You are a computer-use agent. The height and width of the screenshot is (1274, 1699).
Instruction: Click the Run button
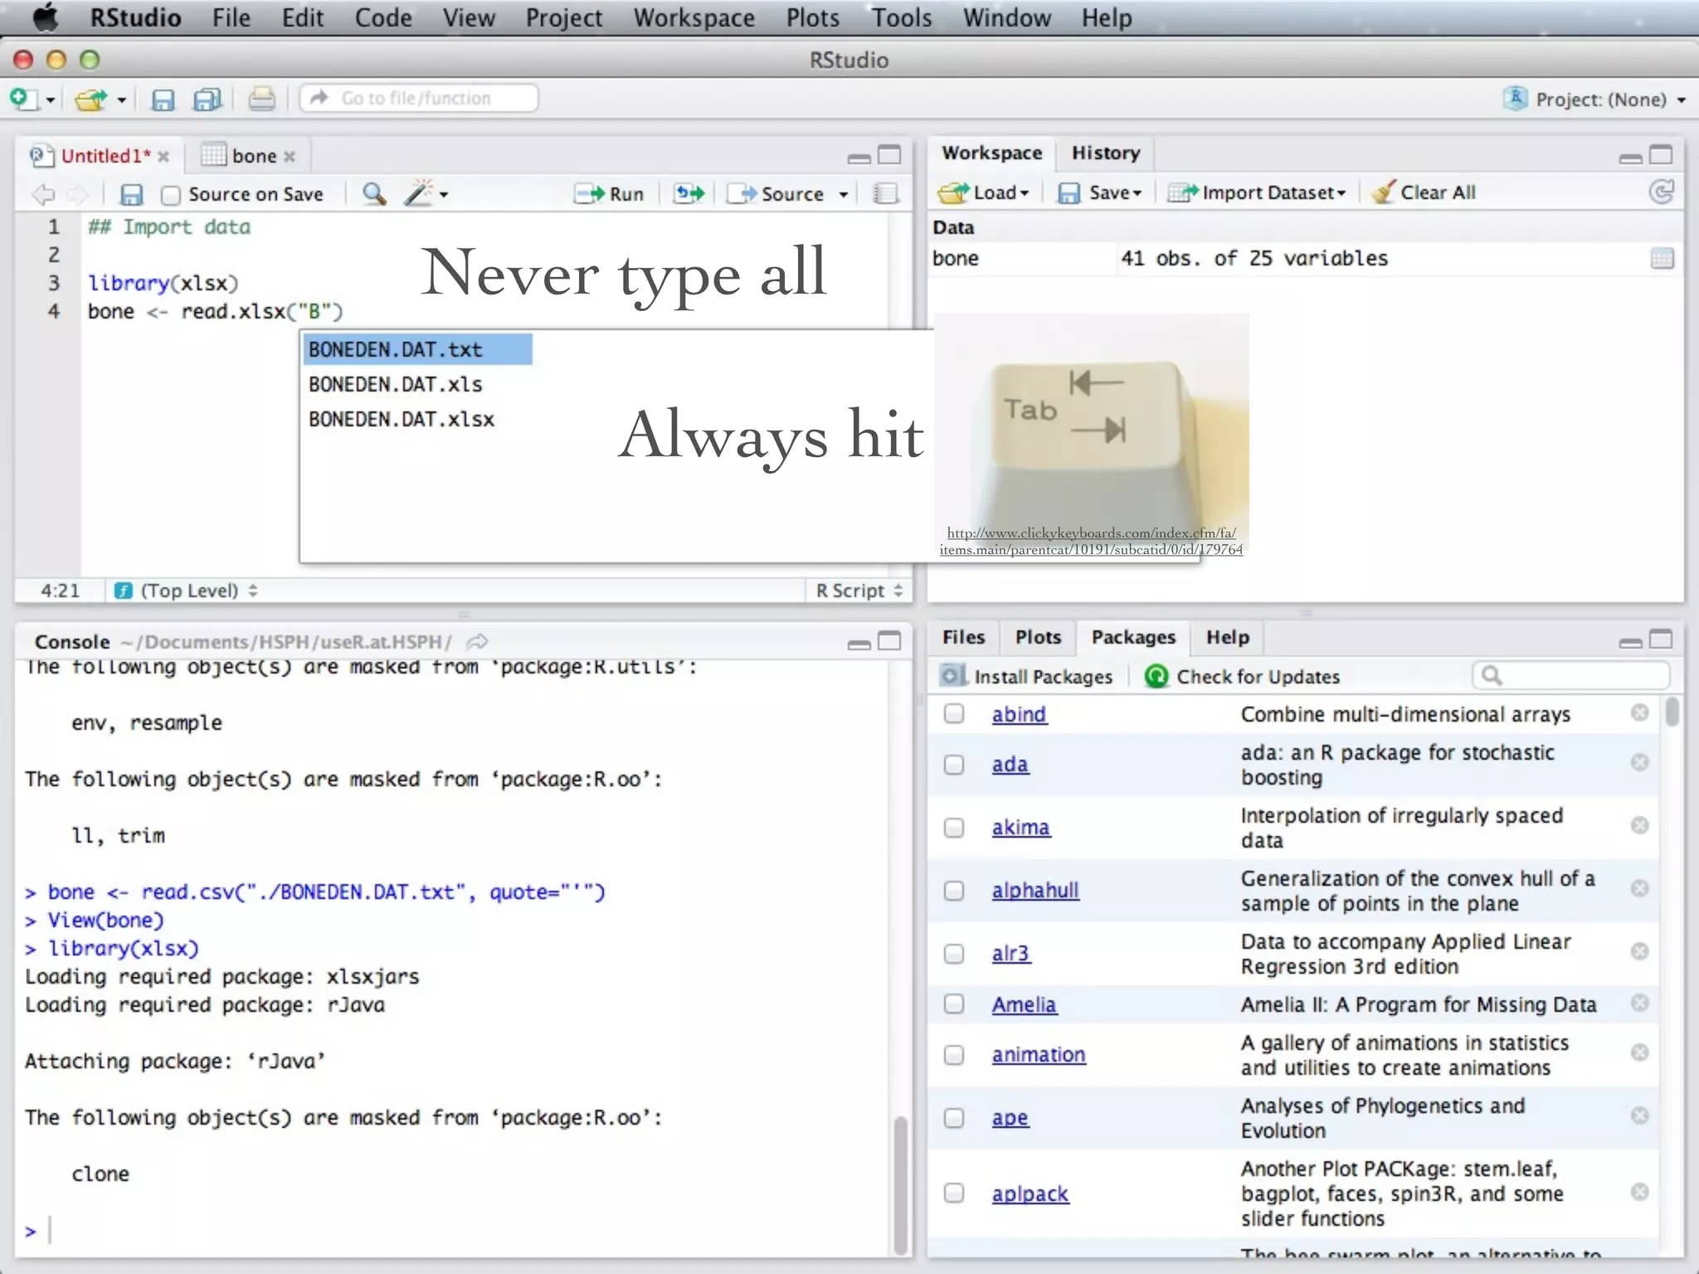point(609,194)
